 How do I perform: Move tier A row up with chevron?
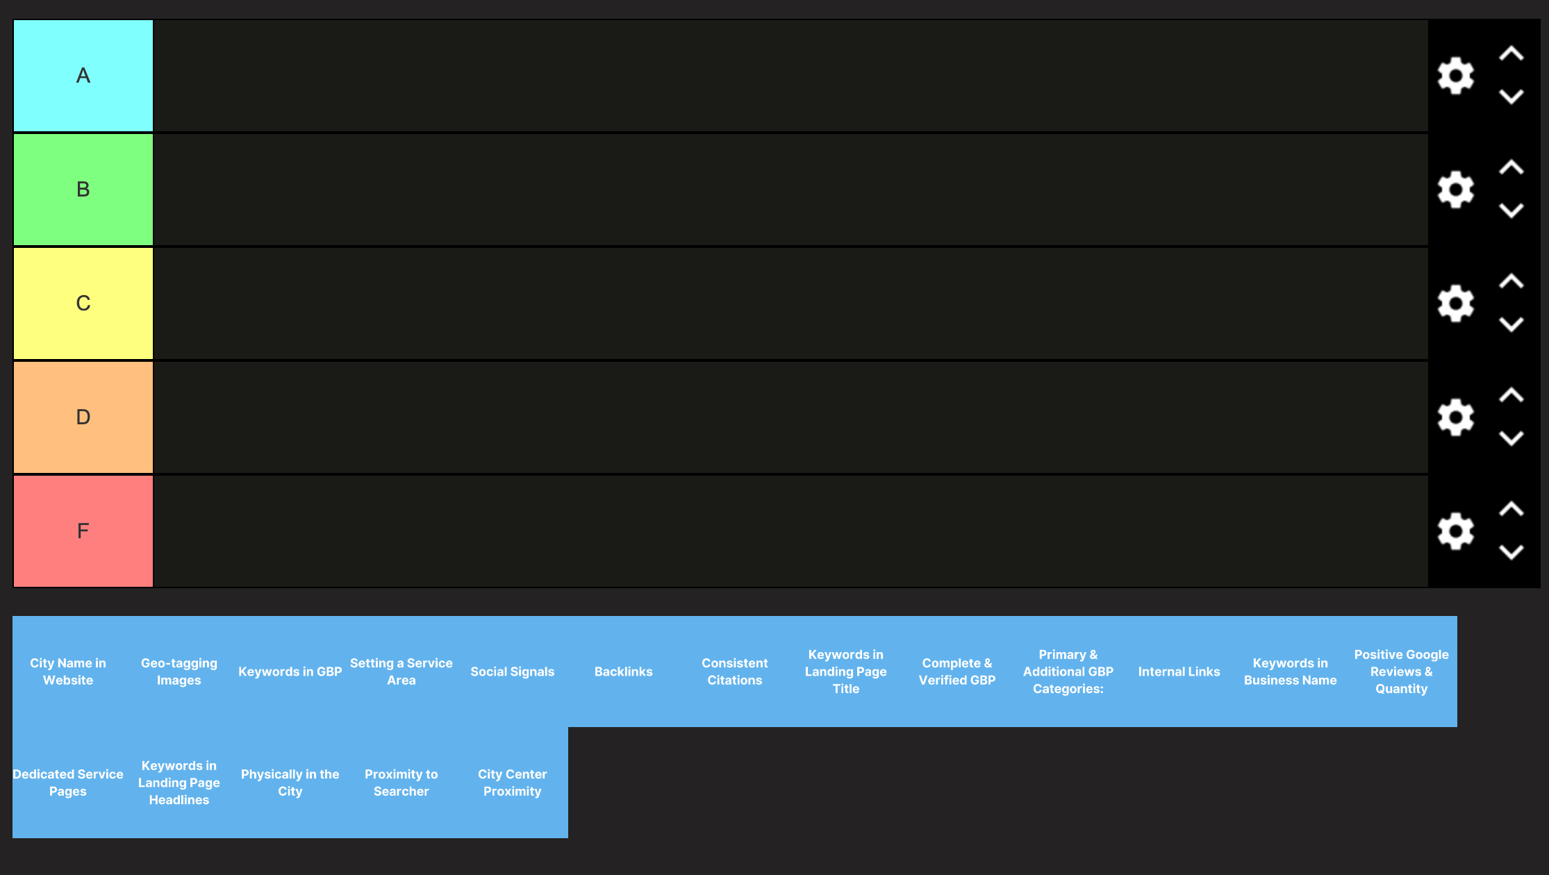1511,54
